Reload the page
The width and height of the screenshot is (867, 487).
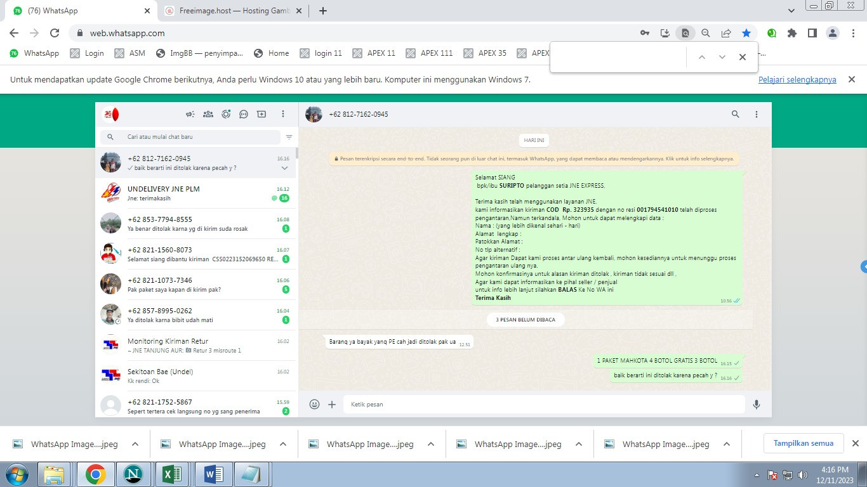click(55, 33)
